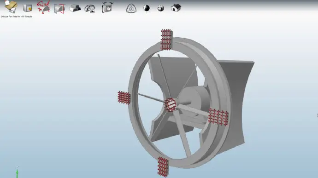Select the top red constraint marker on ring

(x=166, y=40)
